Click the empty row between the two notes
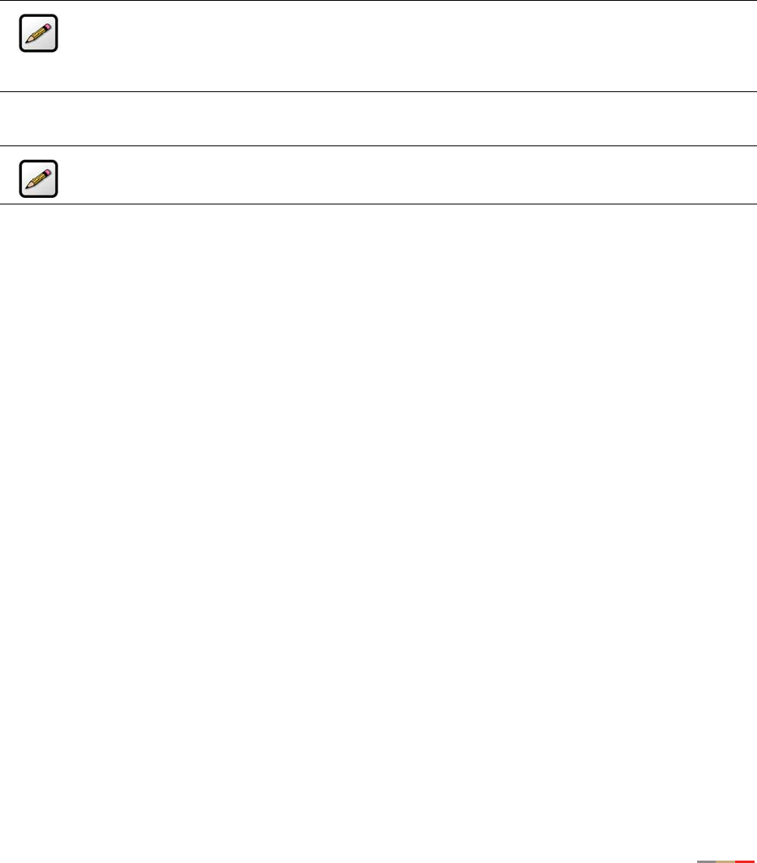 [378, 119]
